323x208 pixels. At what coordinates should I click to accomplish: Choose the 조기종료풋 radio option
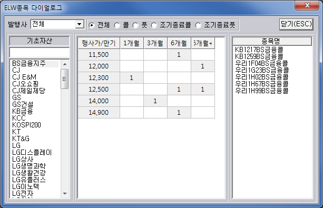(x=198, y=25)
